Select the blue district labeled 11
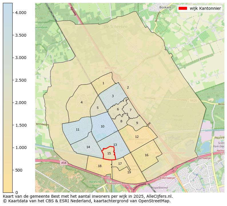Viewport: 227px width, 206px height. click(x=77, y=130)
